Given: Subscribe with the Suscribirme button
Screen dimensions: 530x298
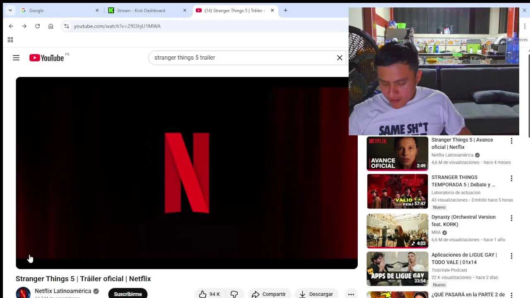Looking at the screenshot, I should 128,293.
